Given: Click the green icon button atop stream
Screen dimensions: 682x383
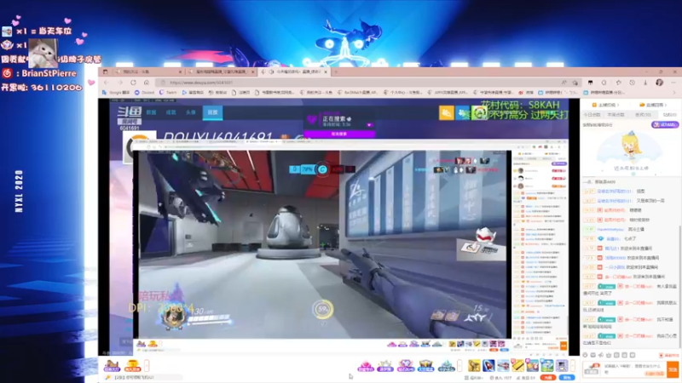Looking at the screenshot, I should tap(479, 113).
